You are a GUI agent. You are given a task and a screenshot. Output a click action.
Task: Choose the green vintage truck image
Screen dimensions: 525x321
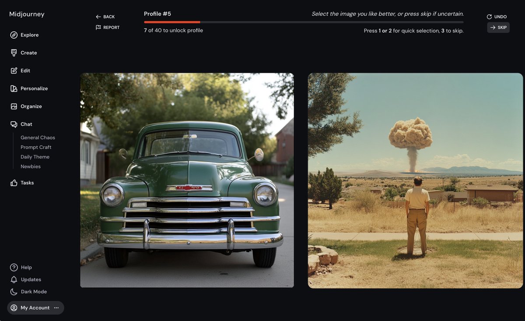187,180
